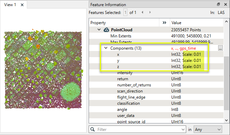
Task: Click into the Filter text field
Action: [x=137, y=130]
